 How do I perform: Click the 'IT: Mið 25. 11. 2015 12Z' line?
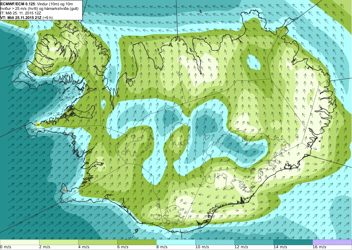click(21, 13)
